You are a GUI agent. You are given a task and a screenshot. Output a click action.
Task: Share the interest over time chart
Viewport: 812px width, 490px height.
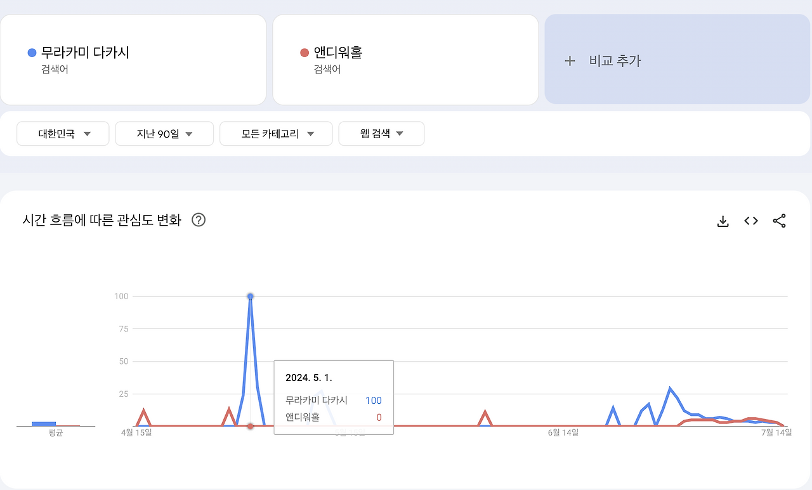pos(779,221)
